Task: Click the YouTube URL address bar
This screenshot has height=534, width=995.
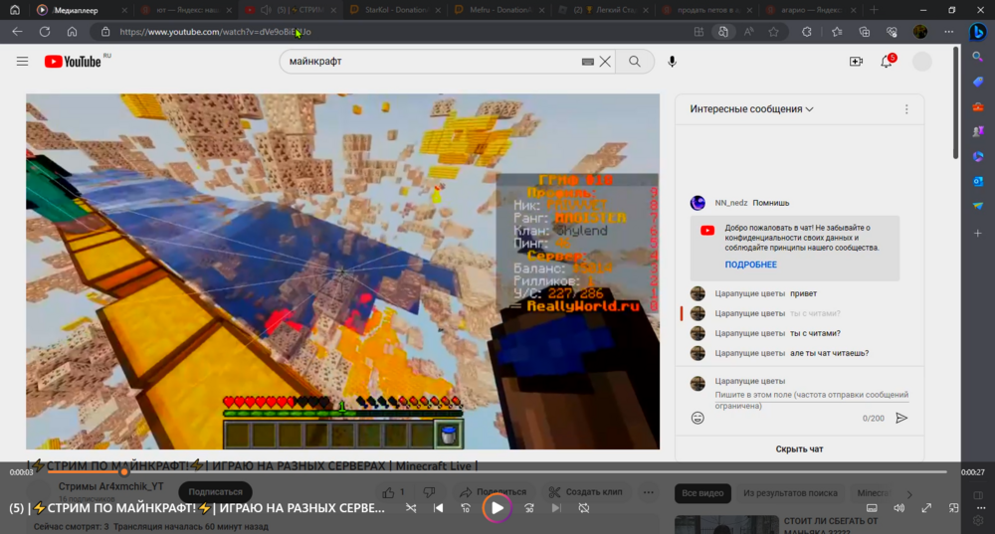Action: coord(393,32)
